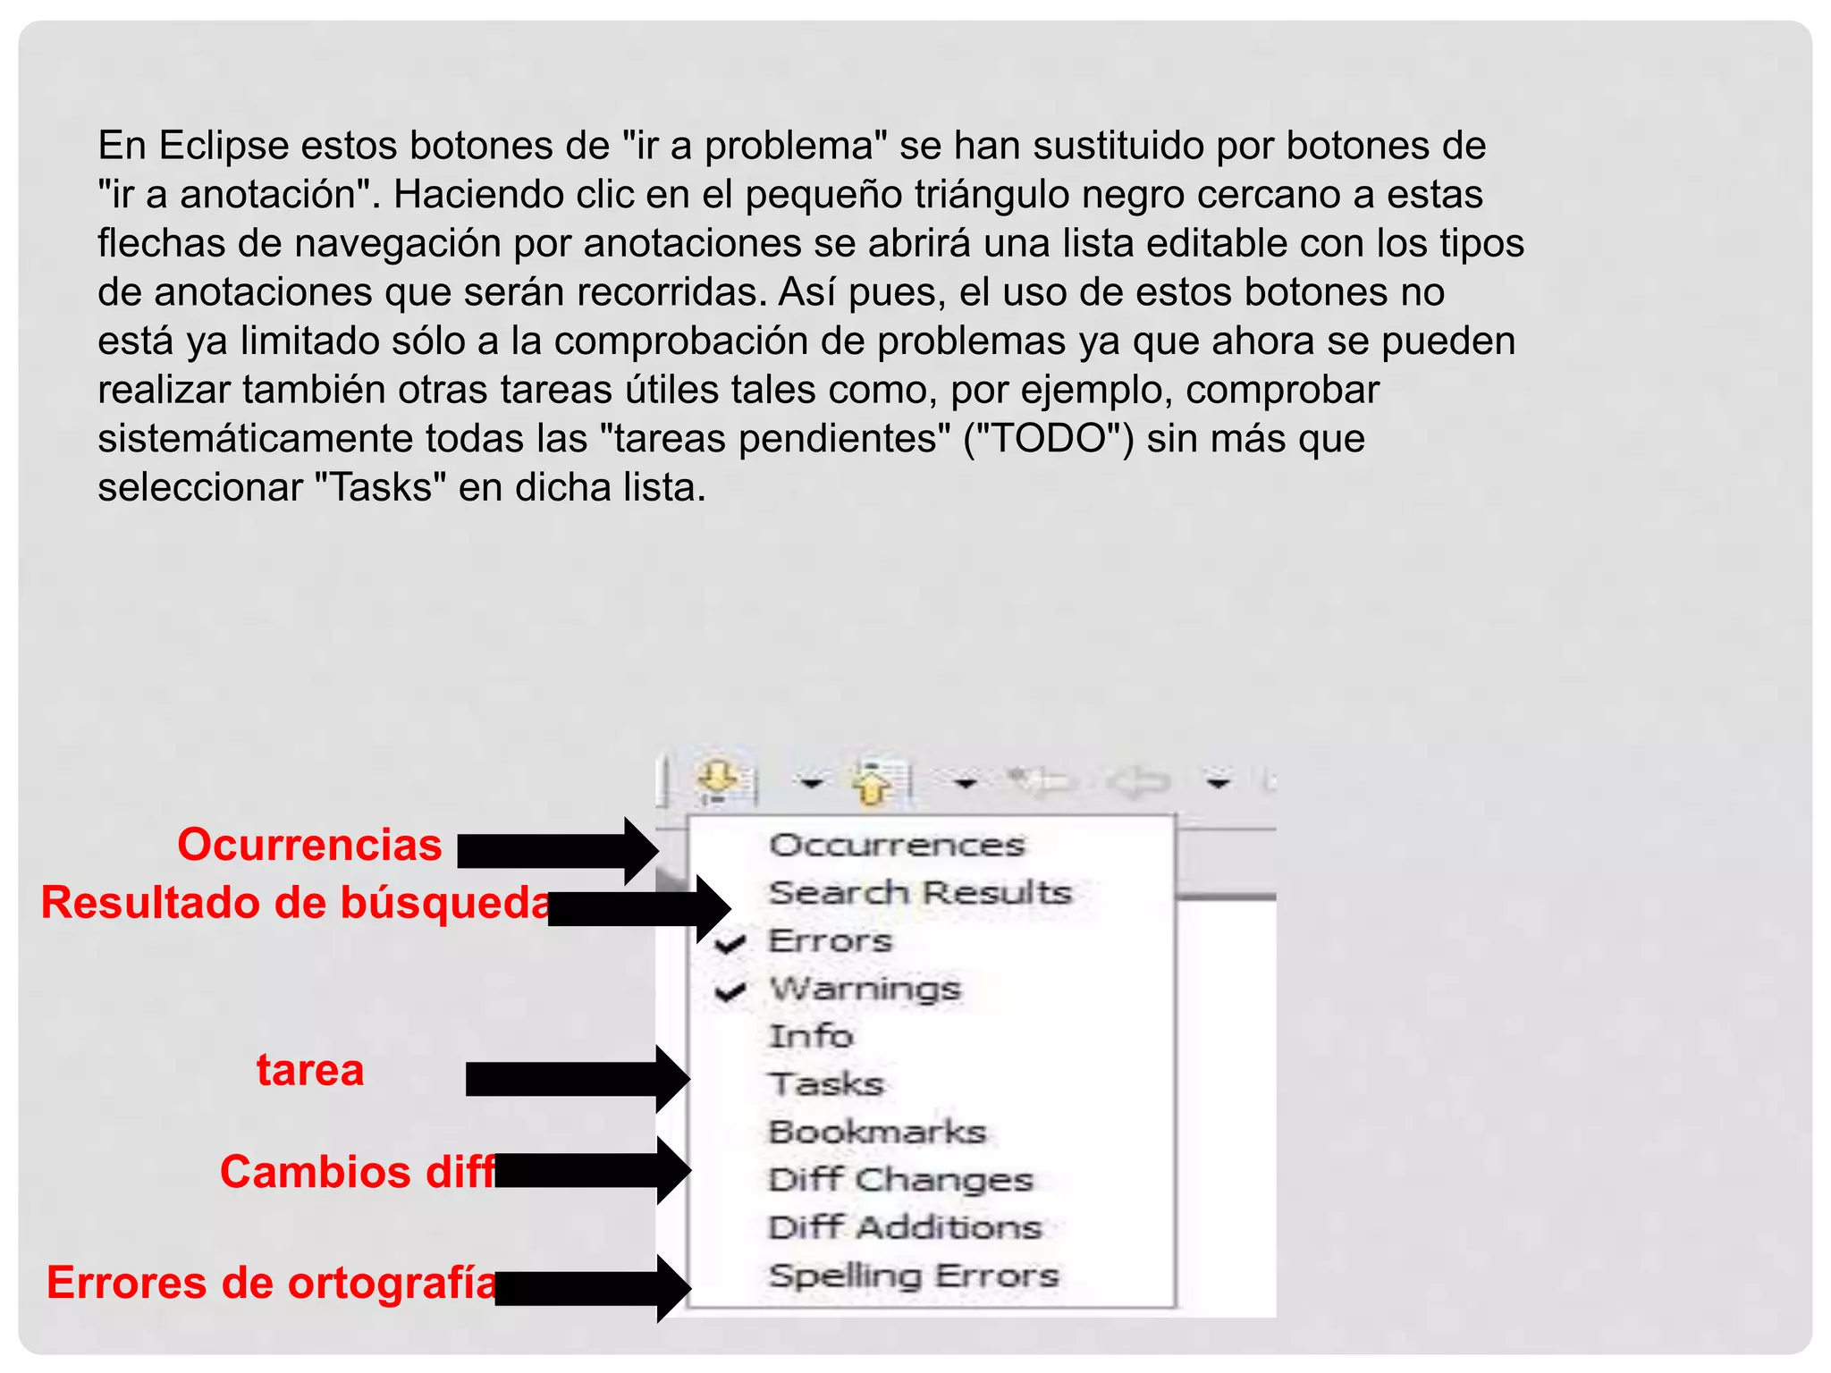
Task: Uncheck the Warnings annotation entry
Action: tap(930, 989)
